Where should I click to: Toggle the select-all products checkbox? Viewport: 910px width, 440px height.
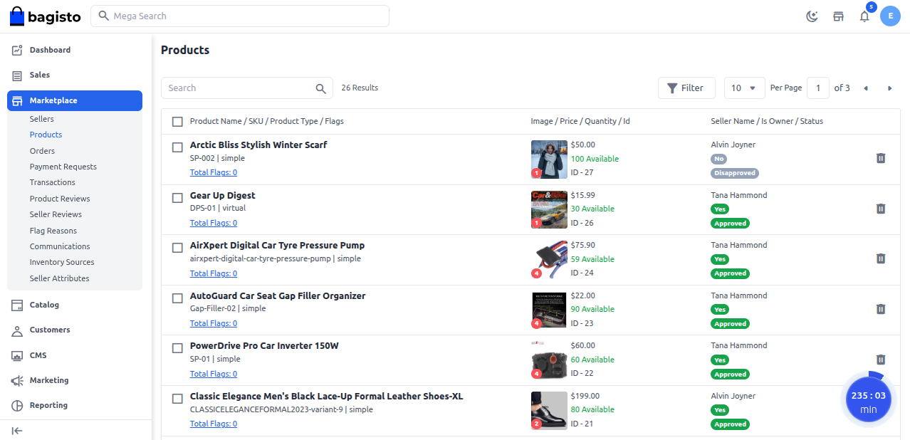click(177, 122)
